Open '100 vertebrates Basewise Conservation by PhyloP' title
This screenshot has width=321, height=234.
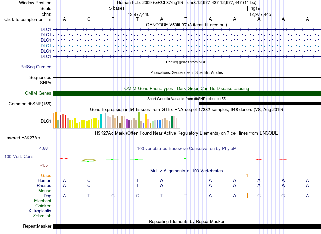187,149
